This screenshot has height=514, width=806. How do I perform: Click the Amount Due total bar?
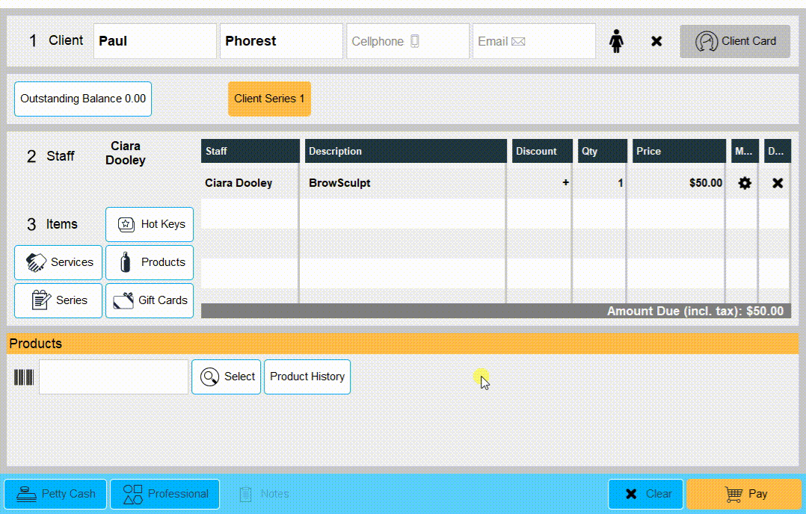tap(496, 312)
